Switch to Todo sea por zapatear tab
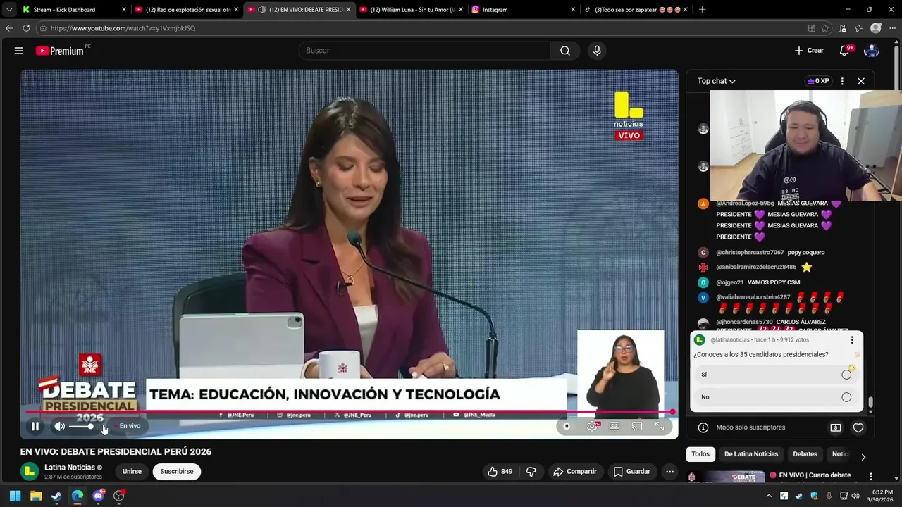902x507 pixels. pyautogui.click(x=636, y=10)
